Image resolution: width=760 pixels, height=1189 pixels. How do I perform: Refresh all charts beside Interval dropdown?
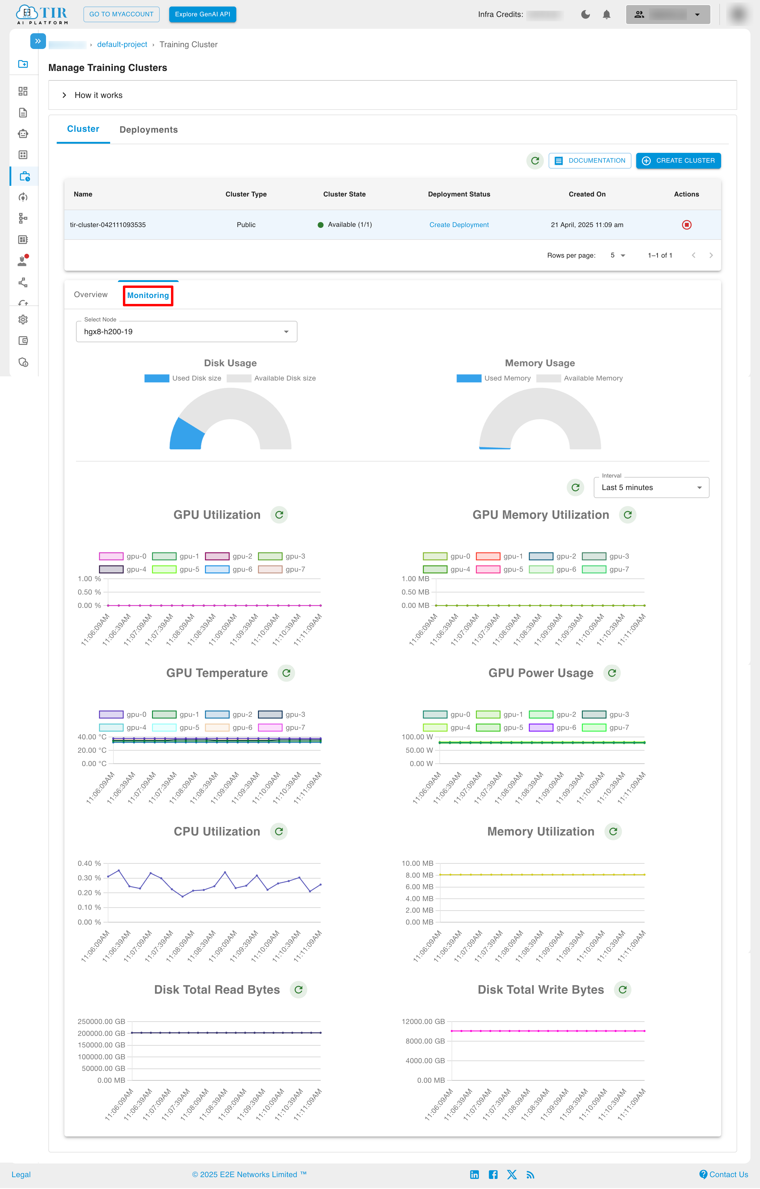click(575, 488)
